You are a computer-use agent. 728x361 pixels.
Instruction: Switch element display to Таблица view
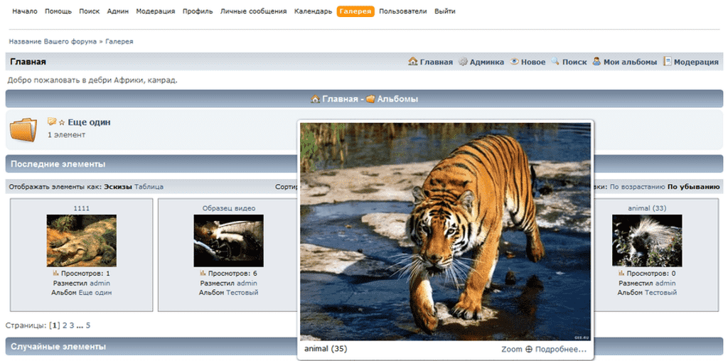[x=149, y=187]
